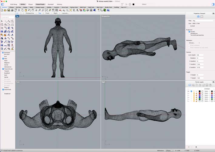Enable the End object snap

click(3, 57)
